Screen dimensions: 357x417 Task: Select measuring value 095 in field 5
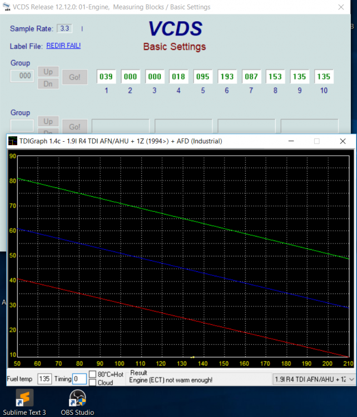coord(203,77)
